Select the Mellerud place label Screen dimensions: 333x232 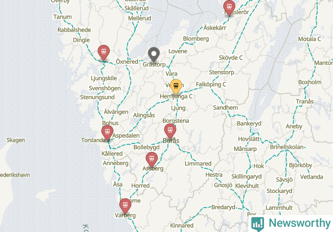(139, 18)
